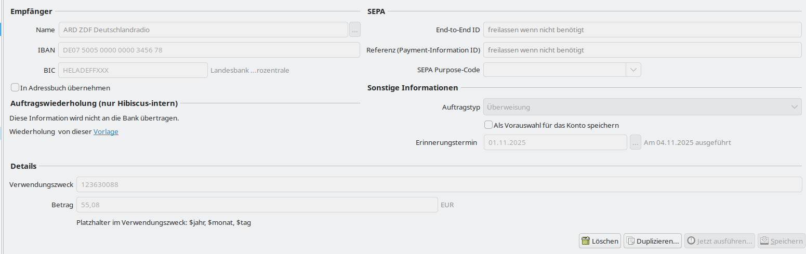Click the Erinnerungstermin date field
Screen dimensions: 806x254
pos(555,142)
